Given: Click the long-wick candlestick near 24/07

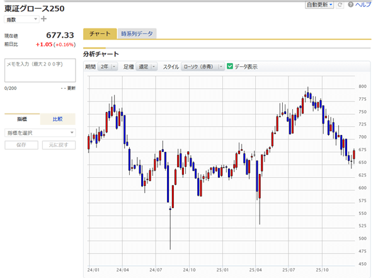Looking at the screenshot, I should click(x=170, y=214).
